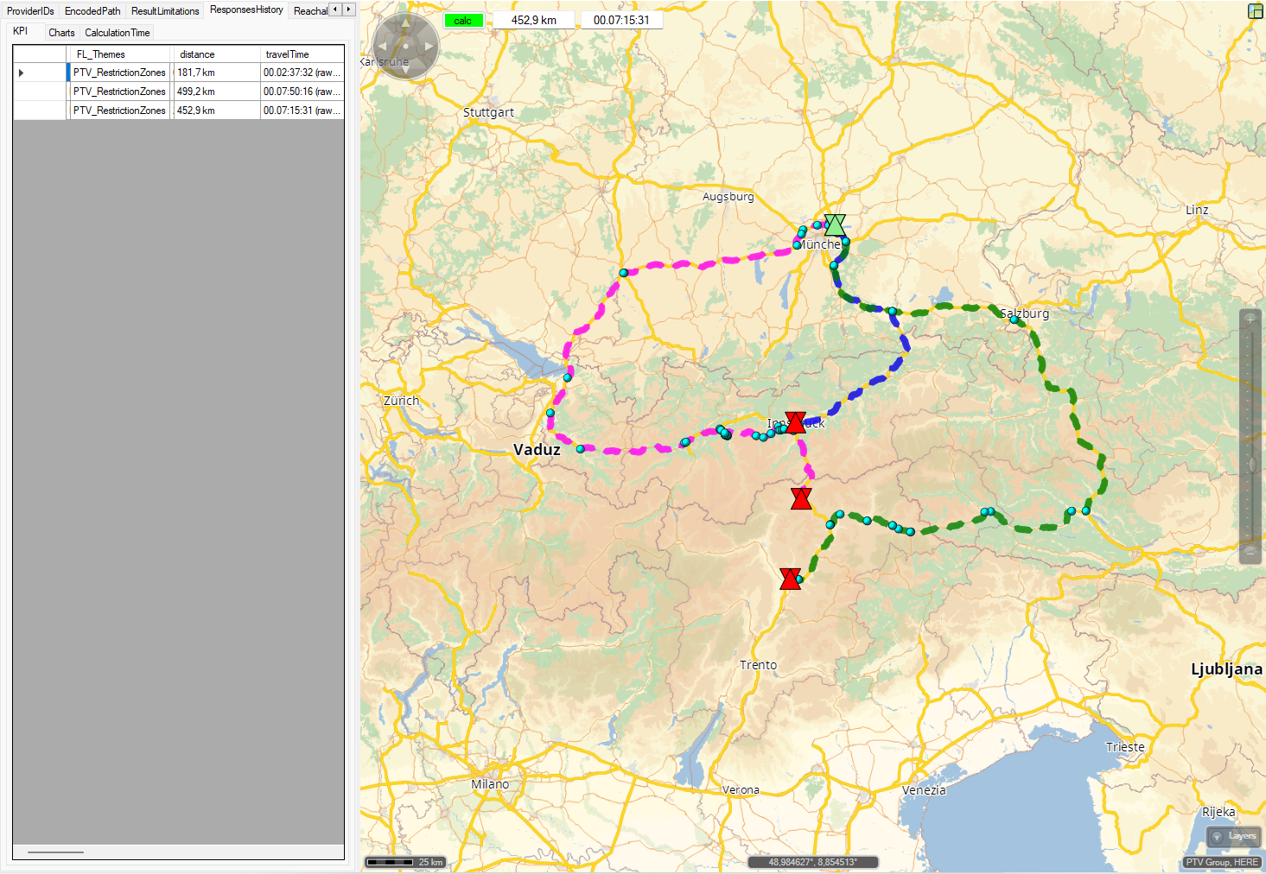Pan the map left with the compass arrow
The height and width of the screenshot is (874, 1266).
(382, 47)
